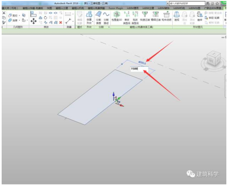229x185 pixels.
Task: Expand the 连接 dropdown arrow
Action: point(20,20)
